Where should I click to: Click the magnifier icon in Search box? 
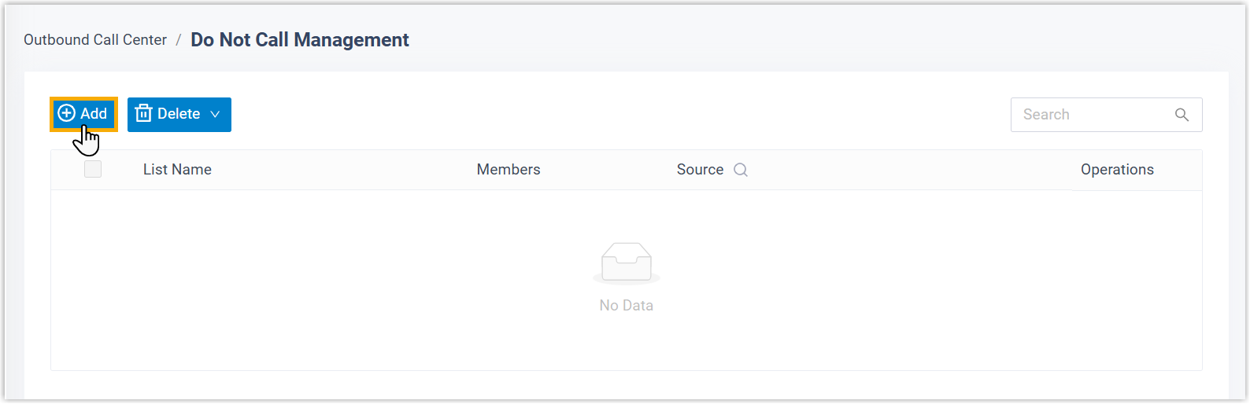1182,115
